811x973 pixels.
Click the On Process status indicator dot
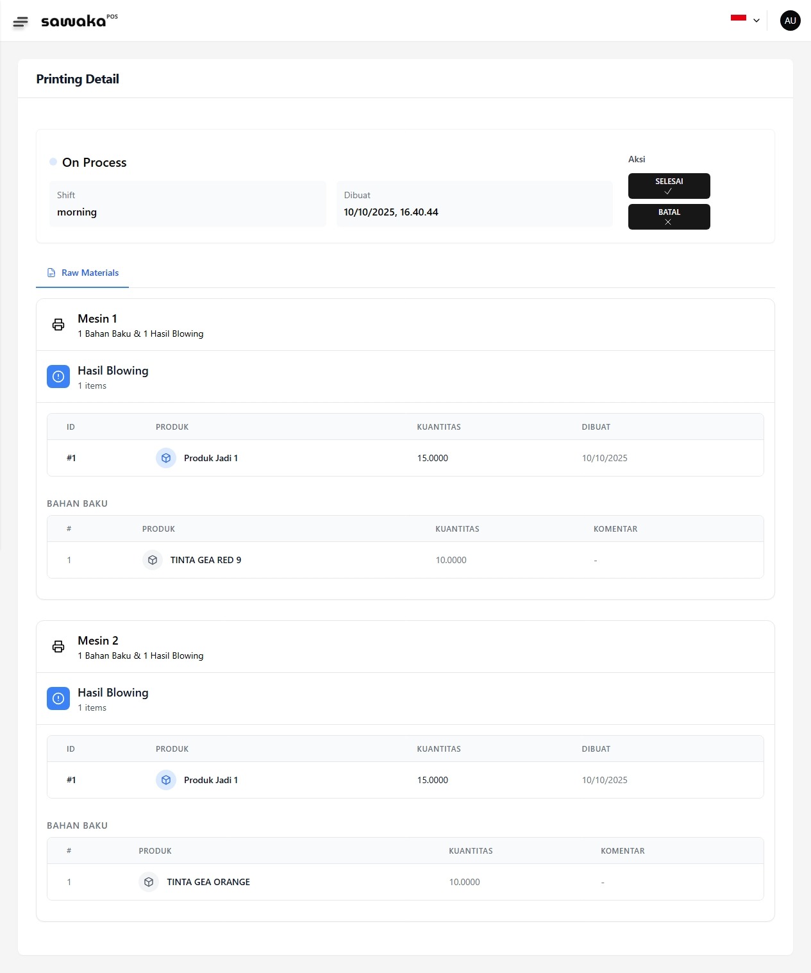pos(53,162)
